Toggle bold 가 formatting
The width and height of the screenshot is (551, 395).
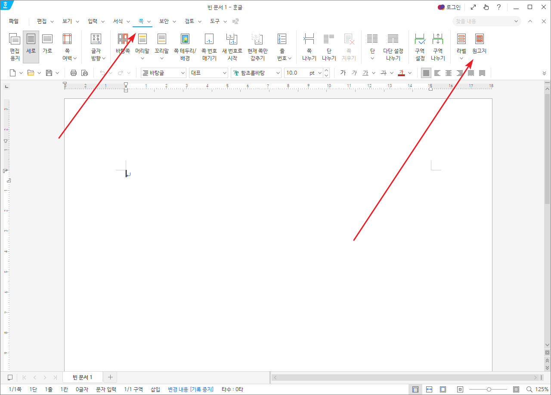pos(343,73)
